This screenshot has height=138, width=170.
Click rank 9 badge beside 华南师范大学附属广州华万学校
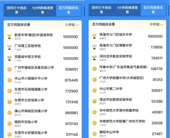(x=95, y=123)
